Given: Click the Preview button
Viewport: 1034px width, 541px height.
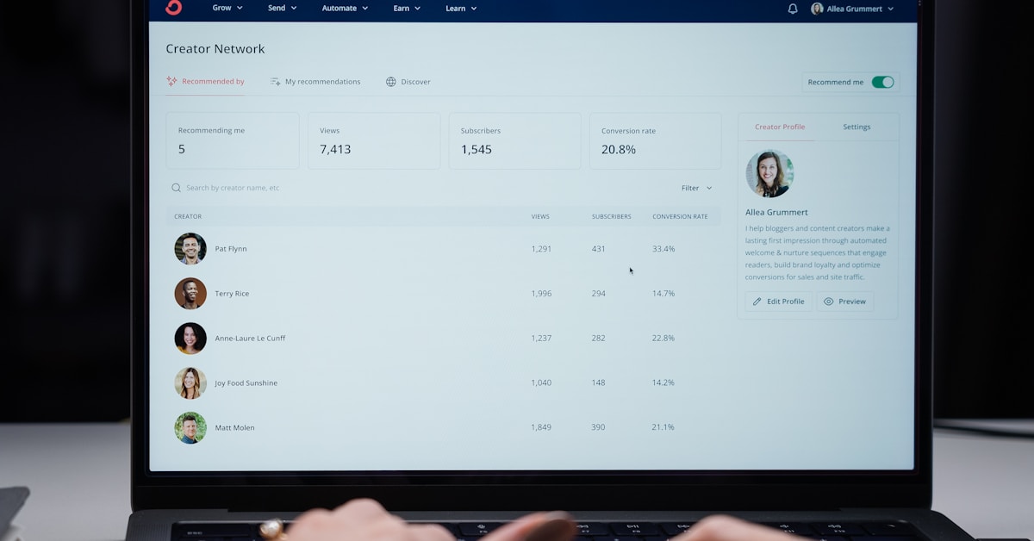Looking at the screenshot, I should [844, 302].
